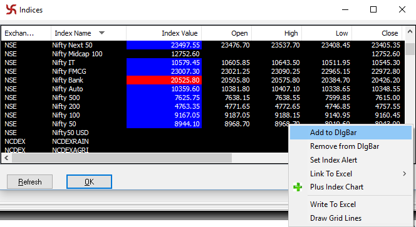Click Nifty 500 close value 7615.00
Image resolution: width=416 pixels, height=227 pixels.
point(387,98)
